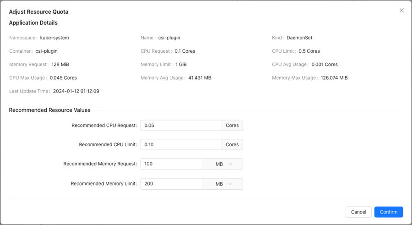Click the CPU Max Usage 0.045 Cores value
Image resolution: width=412 pixels, height=225 pixels.
pos(63,77)
